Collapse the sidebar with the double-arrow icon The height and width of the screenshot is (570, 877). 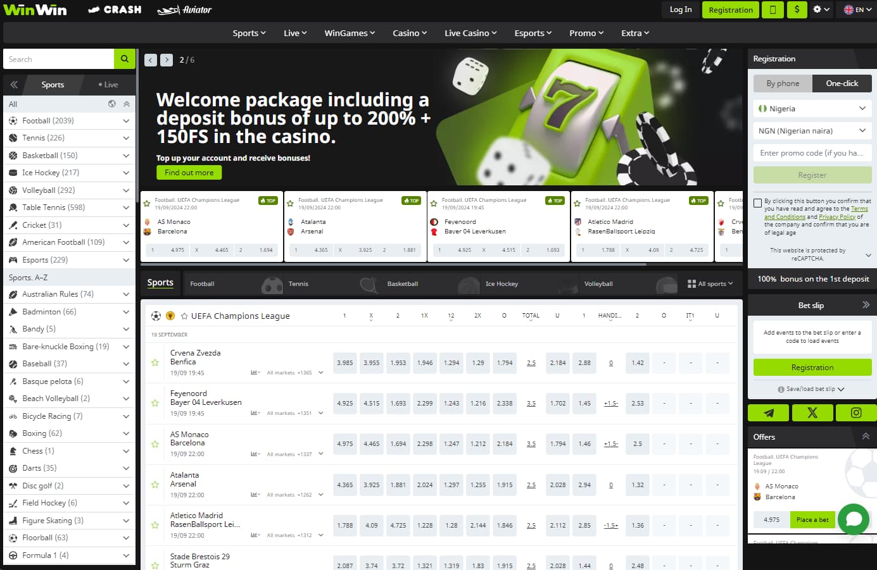[x=14, y=84]
